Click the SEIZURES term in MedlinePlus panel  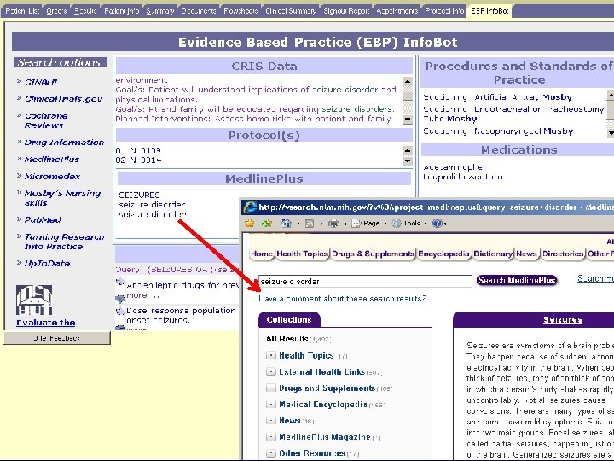point(139,195)
